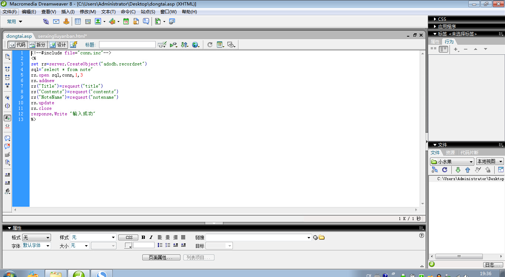The image size is (505, 277).
Task: Insert an email link icon
Action: pyautogui.click(x=56, y=21)
